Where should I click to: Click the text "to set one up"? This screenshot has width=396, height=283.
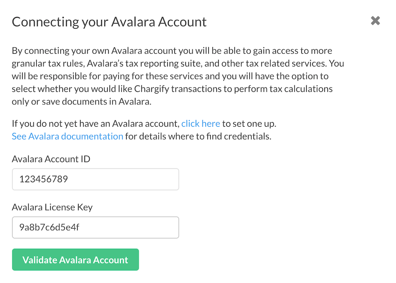[x=249, y=123]
